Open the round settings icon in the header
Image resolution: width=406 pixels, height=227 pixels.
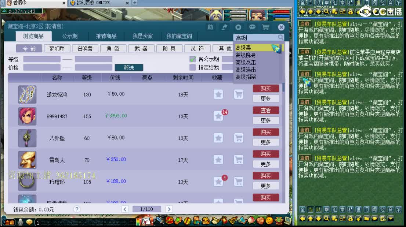click(x=238, y=27)
